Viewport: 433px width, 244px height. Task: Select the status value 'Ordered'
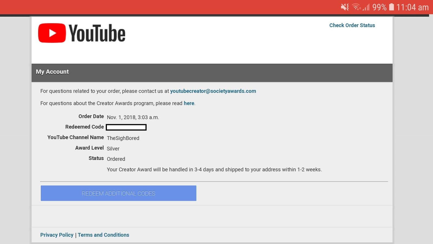(x=116, y=159)
